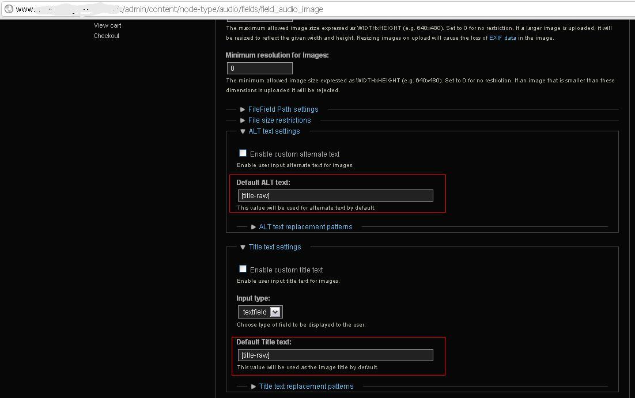Viewport: 635px width, 398px height.
Task: Enable custom alternate text
Action: coord(243,153)
